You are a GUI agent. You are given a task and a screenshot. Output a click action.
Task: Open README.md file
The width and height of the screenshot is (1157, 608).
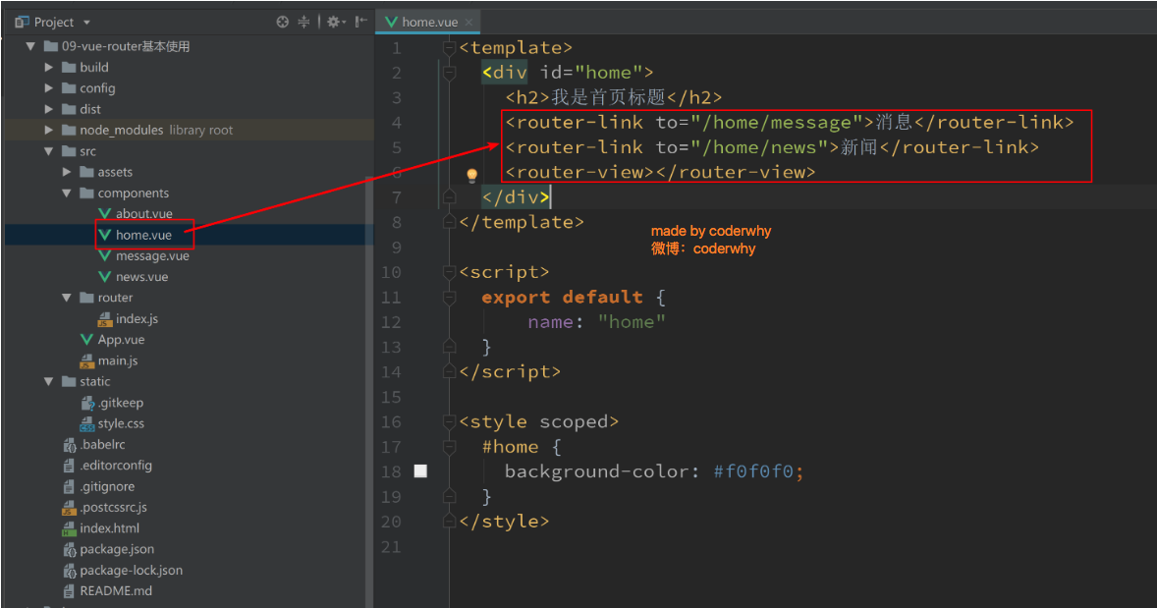(116, 591)
